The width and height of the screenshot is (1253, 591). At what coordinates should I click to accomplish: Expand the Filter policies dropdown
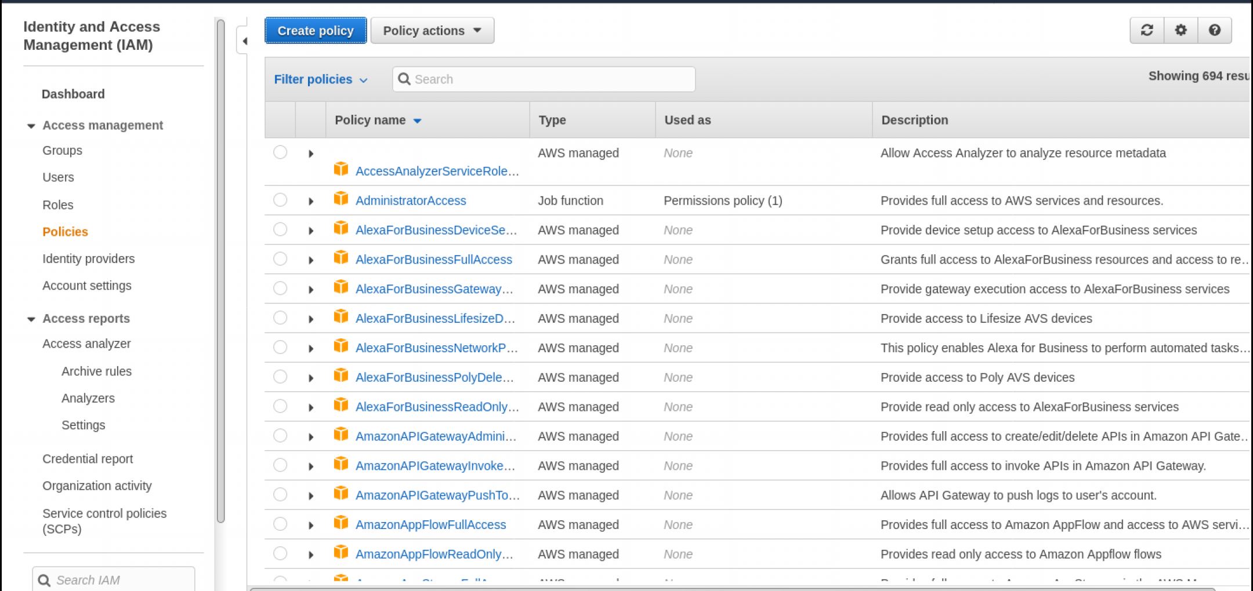320,79
